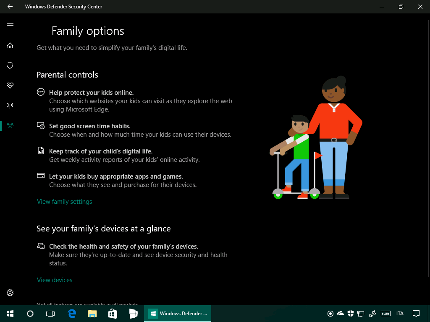Open Device performance & health heart icon
This screenshot has width=430, height=322.
(10, 86)
